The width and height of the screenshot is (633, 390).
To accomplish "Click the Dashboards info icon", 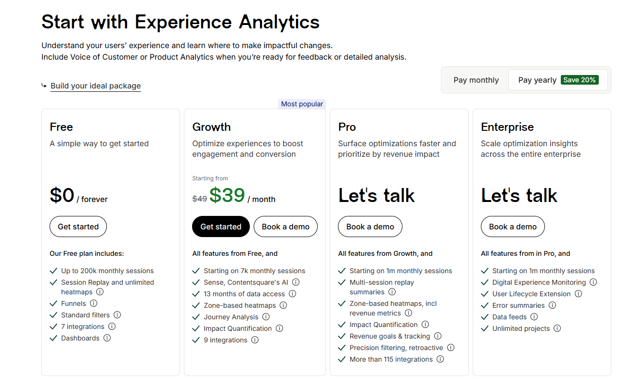I will (106, 338).
